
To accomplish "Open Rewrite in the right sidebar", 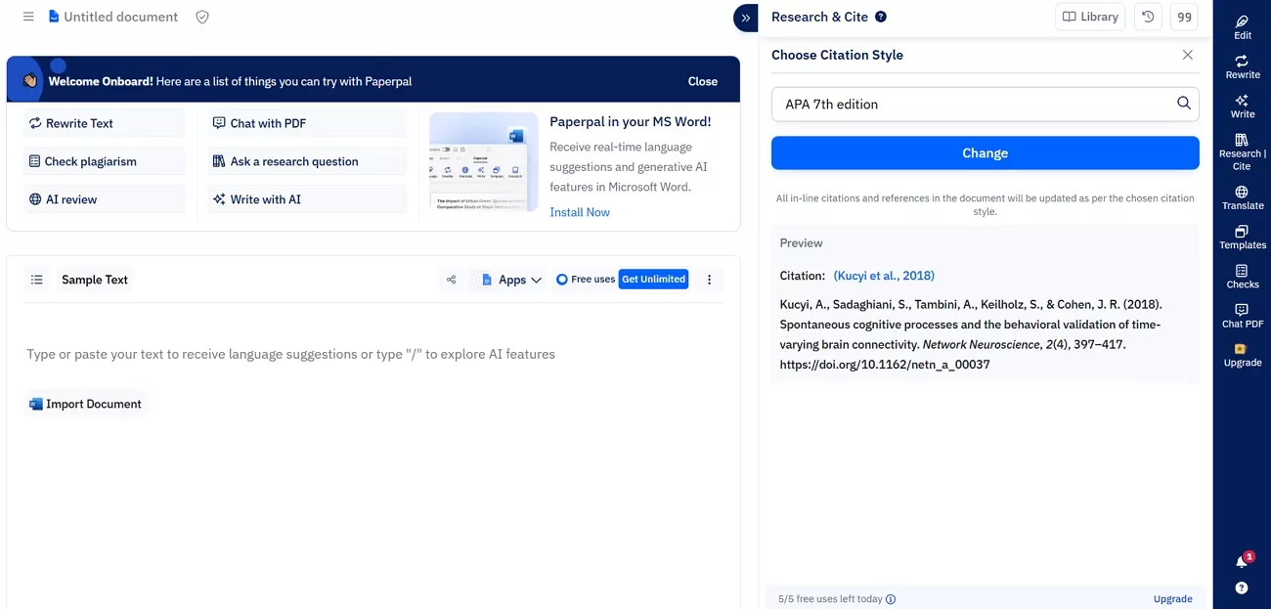I will coord(1242,67).
